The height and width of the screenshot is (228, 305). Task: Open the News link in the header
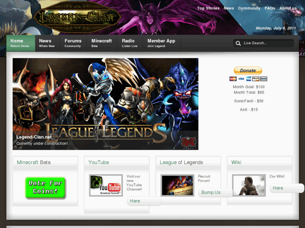coord(229,8)
